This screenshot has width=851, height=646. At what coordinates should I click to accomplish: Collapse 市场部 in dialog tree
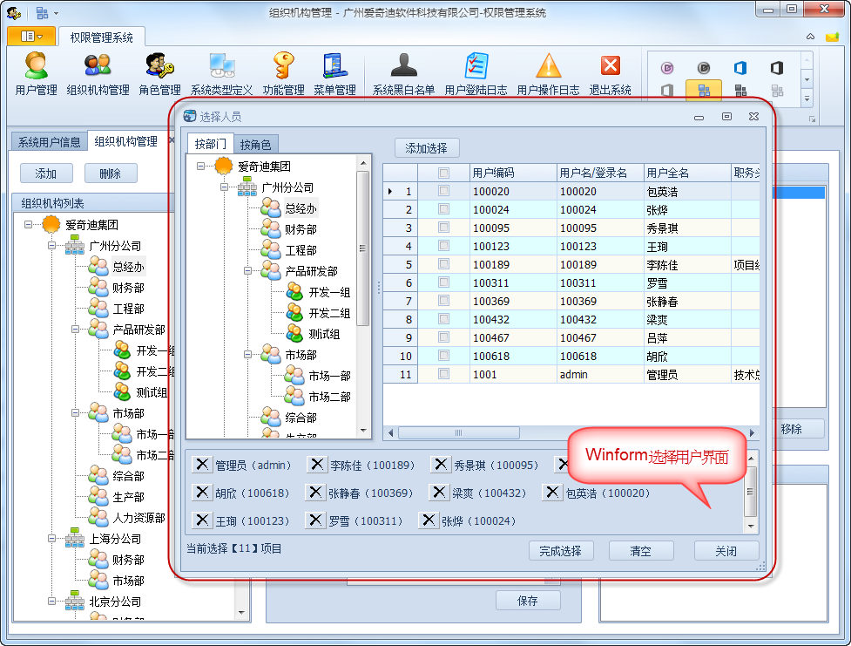click(x=247, y=354)
